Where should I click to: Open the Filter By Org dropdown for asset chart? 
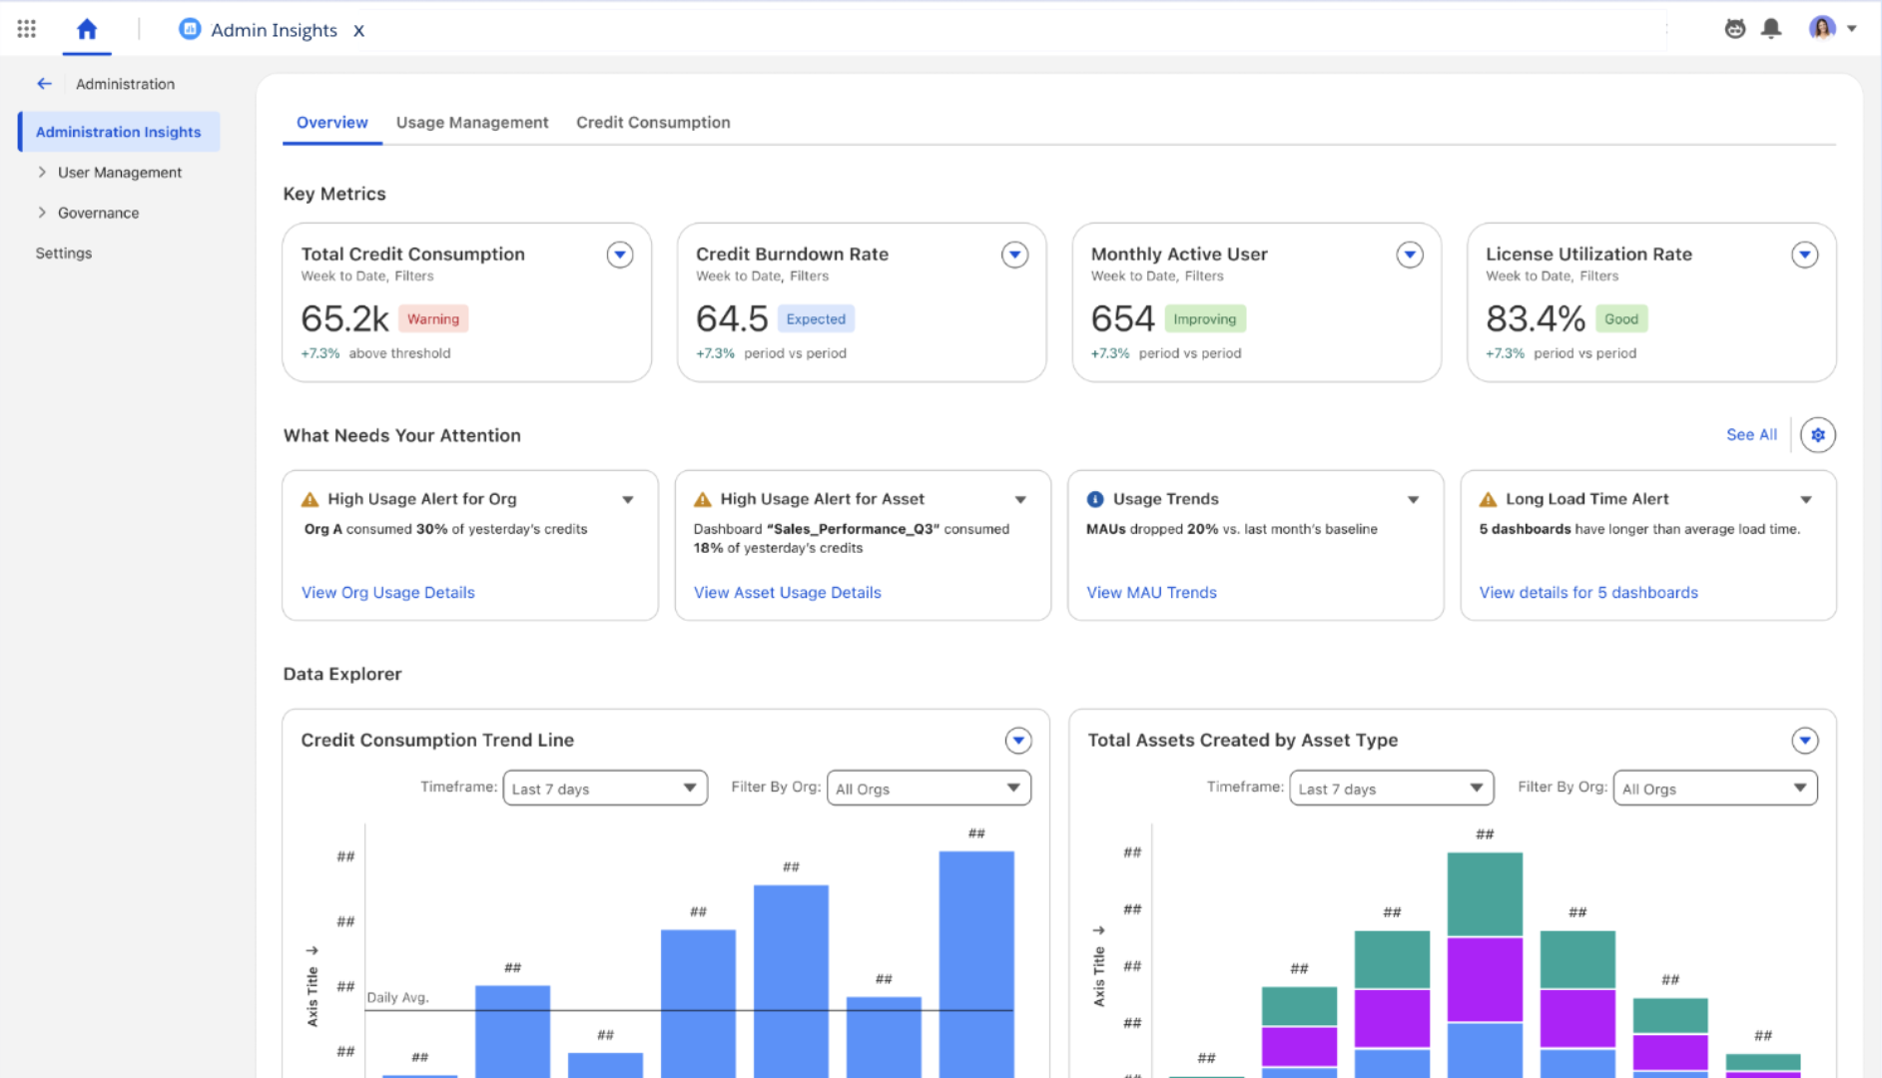coord(1714,788)
